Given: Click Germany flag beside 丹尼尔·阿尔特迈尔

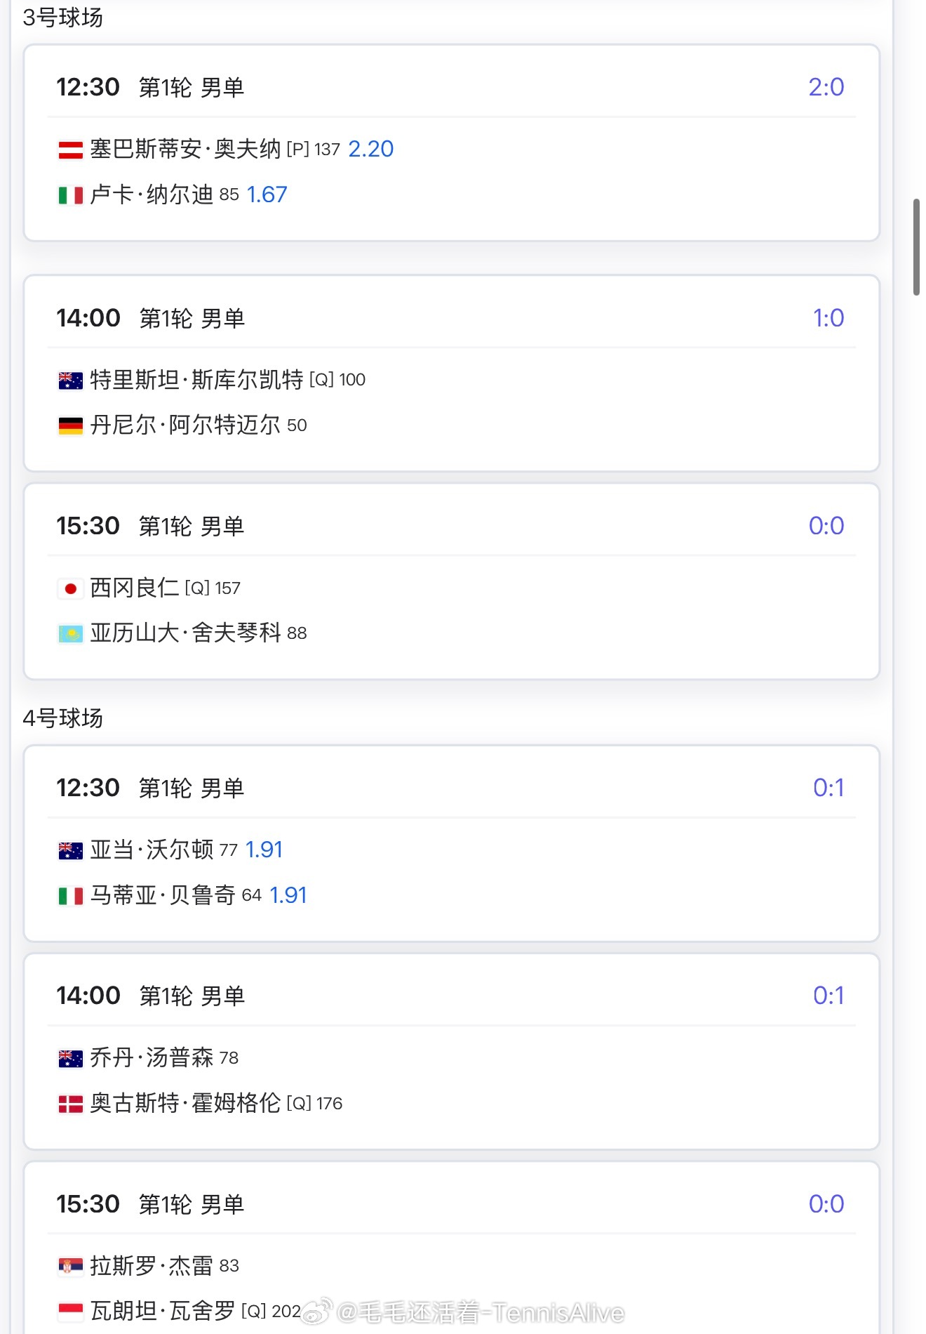Looking at the screenshot, I should point(70,425).
